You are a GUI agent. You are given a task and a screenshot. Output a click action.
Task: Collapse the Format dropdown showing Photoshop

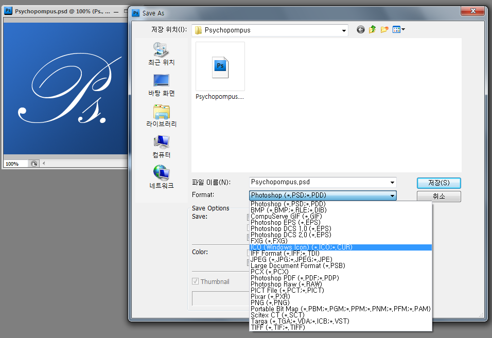point(392,195)
